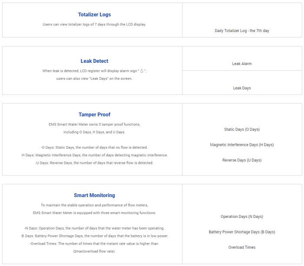The image size is (304, 266).
Task: Select Battery Power Shortage Days (B Days) label
Action: point(242,232)
